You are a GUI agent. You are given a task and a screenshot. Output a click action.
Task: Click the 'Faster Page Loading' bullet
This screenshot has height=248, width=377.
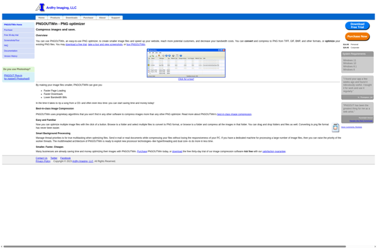[x=55, y=91]
